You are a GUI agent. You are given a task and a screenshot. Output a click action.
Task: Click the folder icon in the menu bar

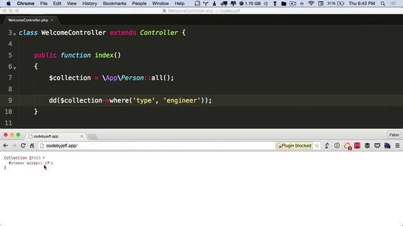point(284,4)
